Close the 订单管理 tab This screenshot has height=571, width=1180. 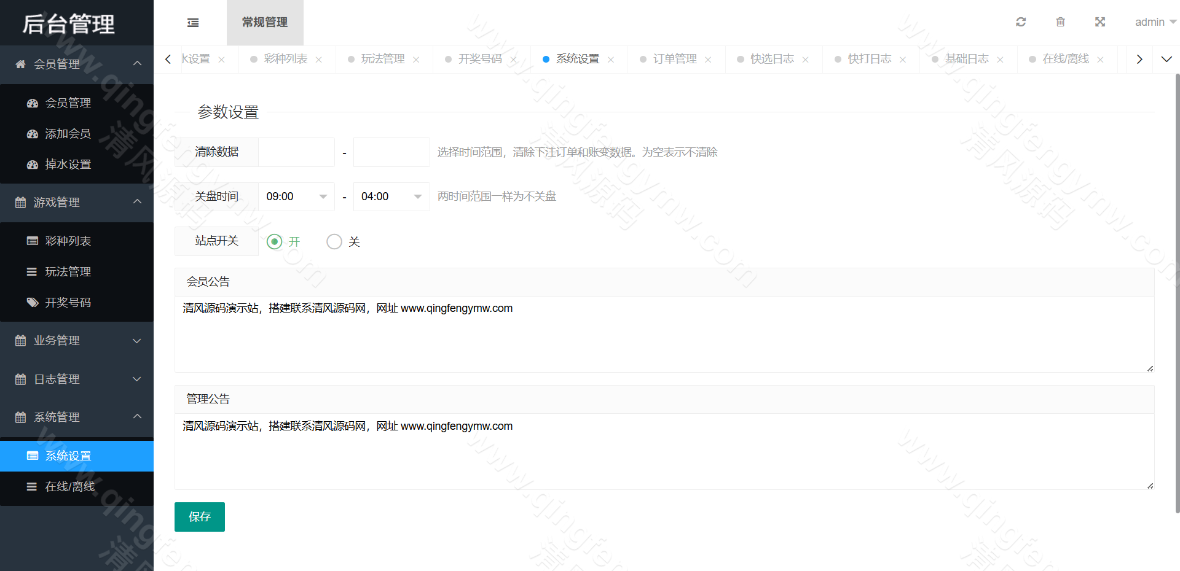click(708, 59)
